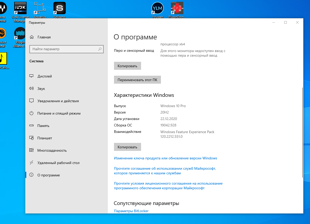The image size is (310, 224).
Task: Open условия лицензионного соглашения link
Action: point(168,186)
